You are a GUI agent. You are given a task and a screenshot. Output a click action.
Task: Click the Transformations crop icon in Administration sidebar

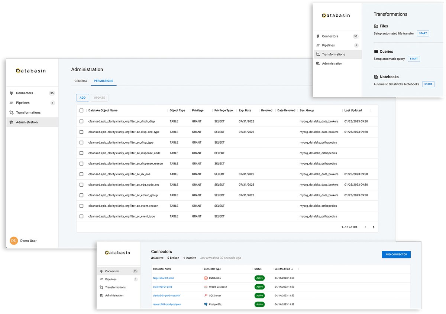pyautogui.click(x=12, y=112)
